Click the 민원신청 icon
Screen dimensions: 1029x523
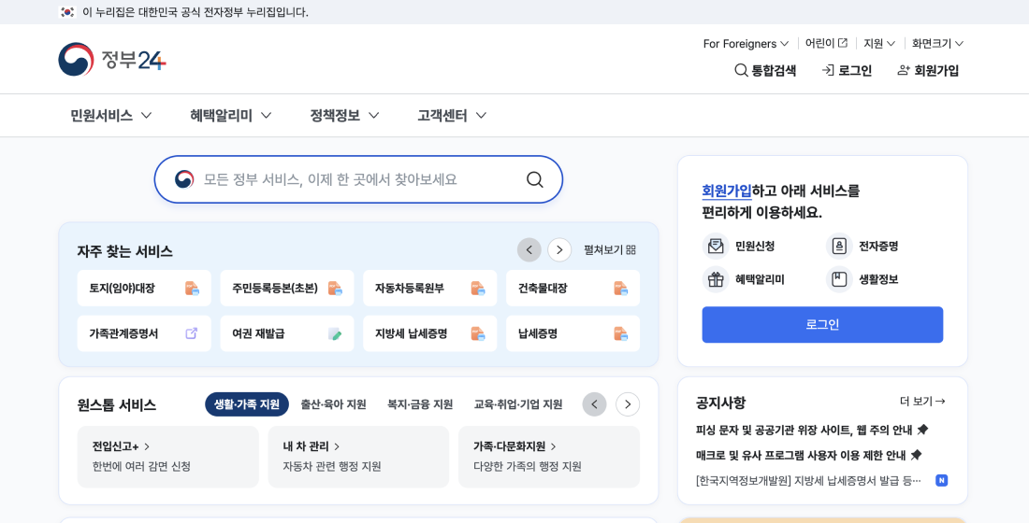tap(716, 247)
